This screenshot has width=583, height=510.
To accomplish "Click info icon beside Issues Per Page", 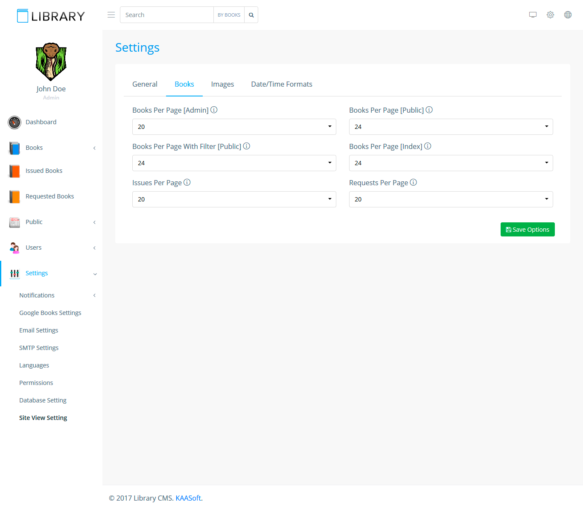I will point(187,182).
